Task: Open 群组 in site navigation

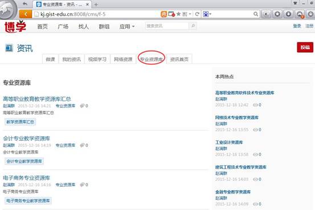Action: 104,27
